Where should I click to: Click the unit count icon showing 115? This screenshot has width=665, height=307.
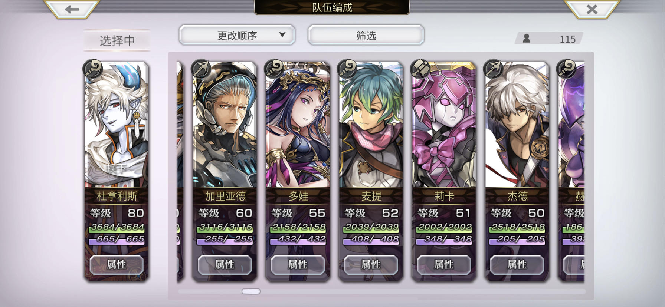pos(526,39)
